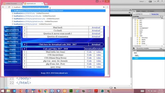165x93 pixels.
Task: Switch to CSS Designer tab
Action: (x=151, y=11)
